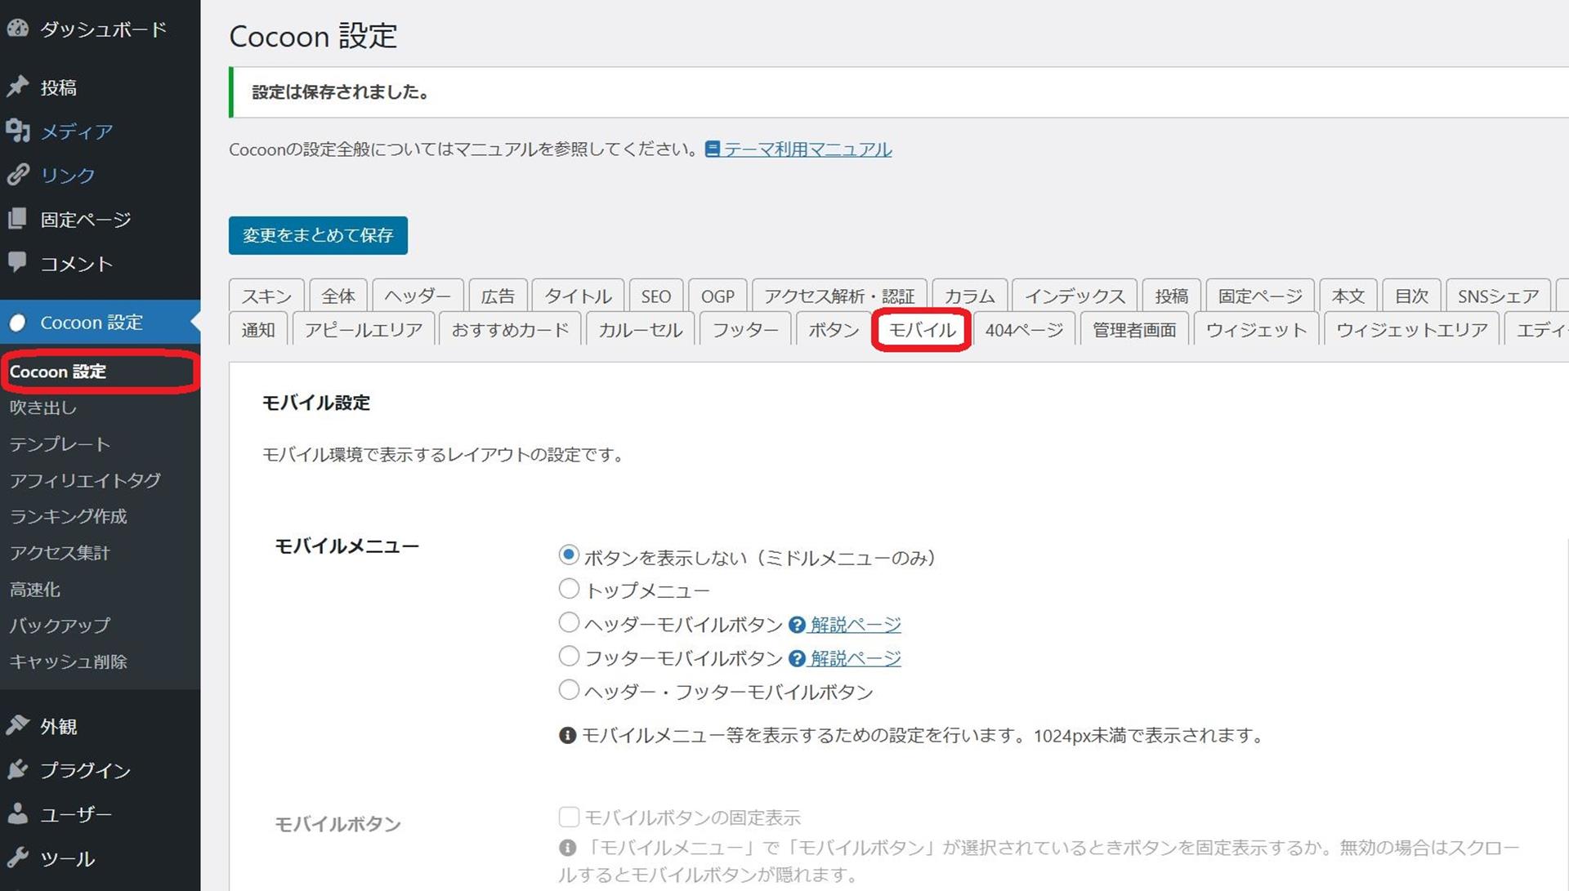Open the 404ページ tab
This screenshot has height=891, width=1569.
tap(1024, 329)
